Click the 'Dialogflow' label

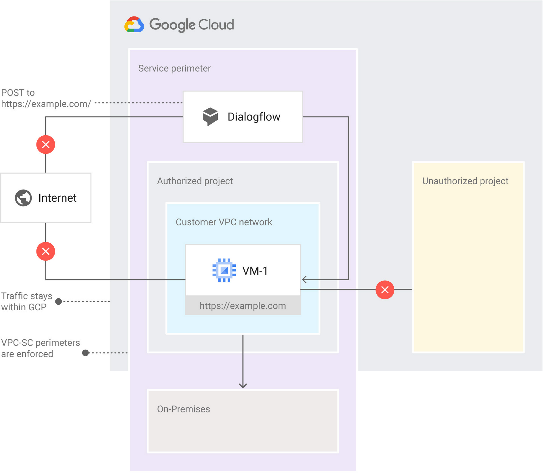pos(254,117)
